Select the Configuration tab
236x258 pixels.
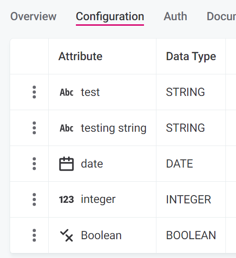tap(110, 17)
